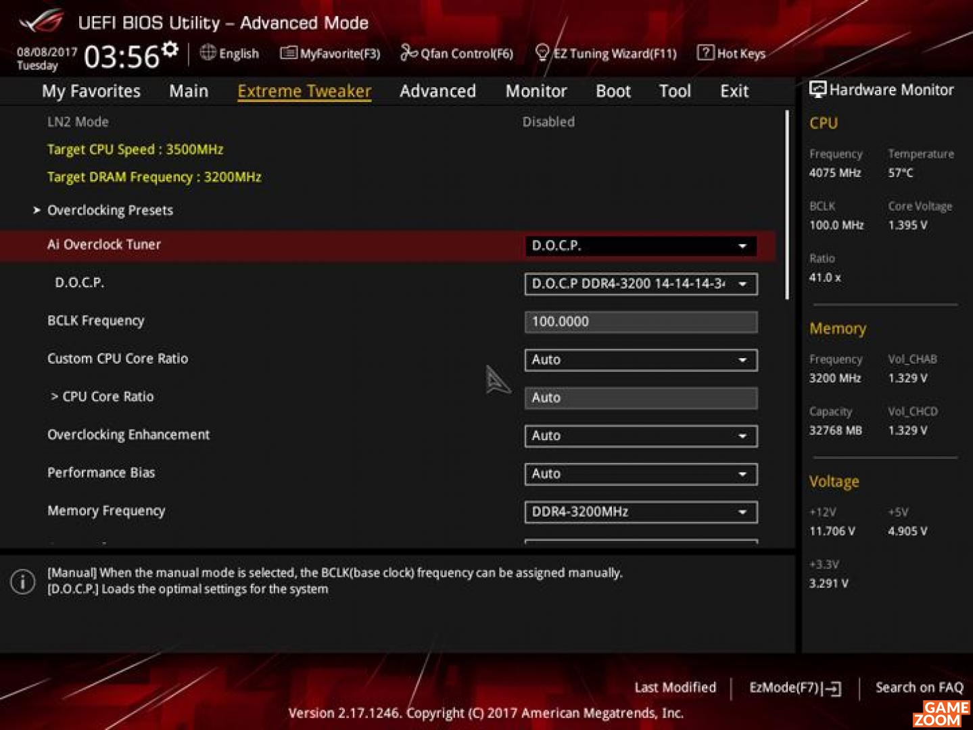Click the ROG logo

(x=42, y=22)
